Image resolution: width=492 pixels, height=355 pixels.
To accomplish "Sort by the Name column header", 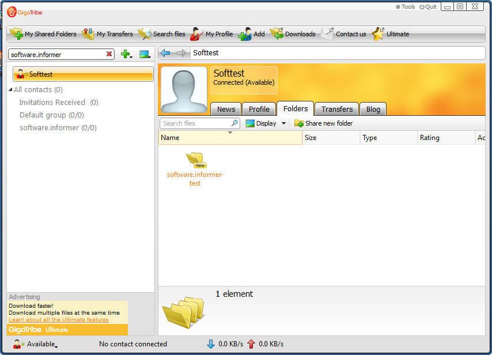I will tap(230, 138).
